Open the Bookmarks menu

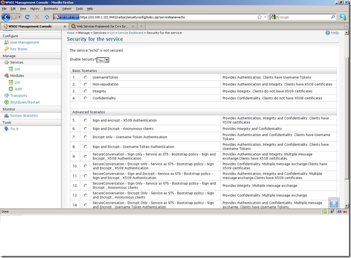[51, 9]
